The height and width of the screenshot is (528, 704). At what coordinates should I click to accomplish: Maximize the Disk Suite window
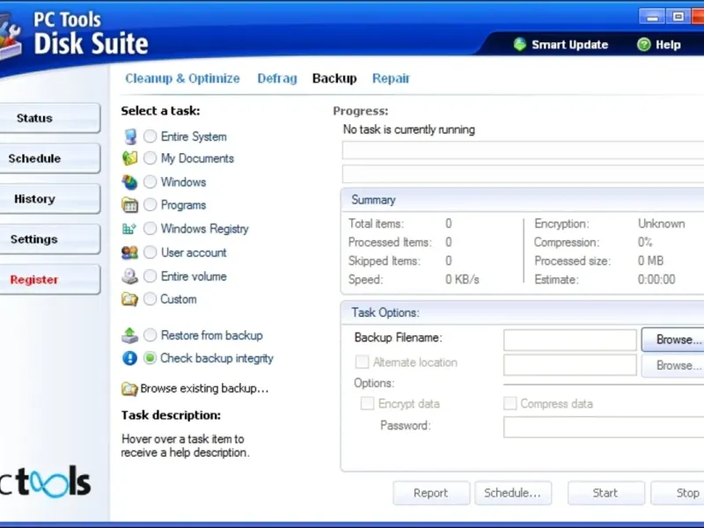678,17
